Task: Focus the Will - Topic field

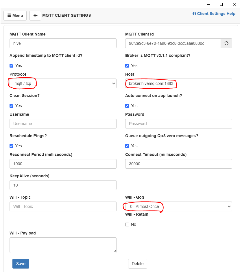Action: (63, 206)
